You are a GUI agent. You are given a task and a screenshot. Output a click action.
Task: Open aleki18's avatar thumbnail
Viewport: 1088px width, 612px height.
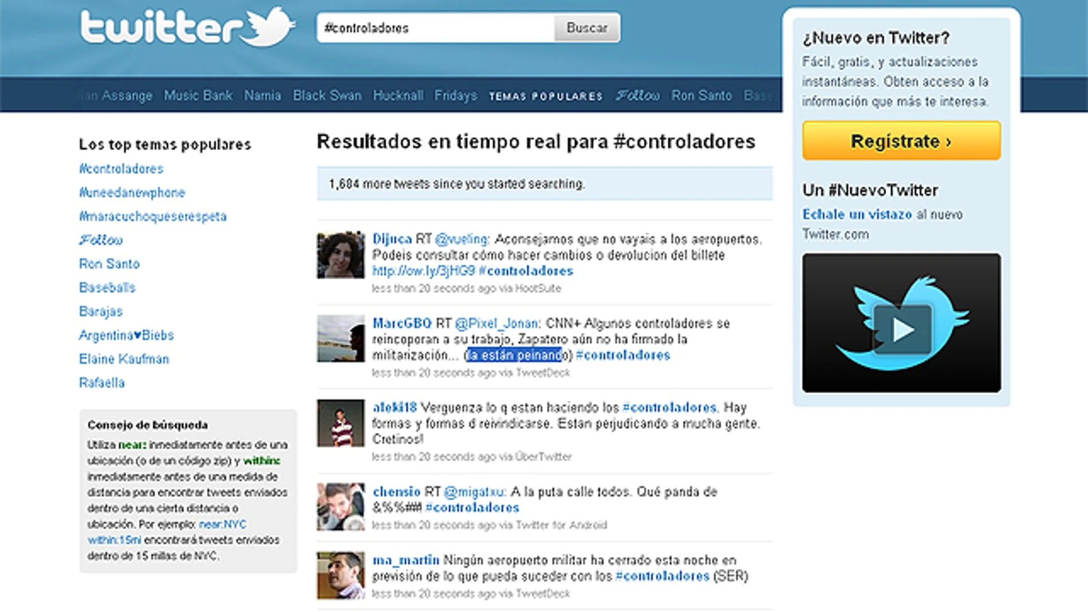click(x=341, y=423)
